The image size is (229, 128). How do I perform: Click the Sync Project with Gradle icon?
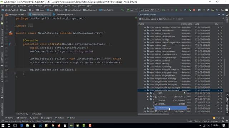pos(208,10)
